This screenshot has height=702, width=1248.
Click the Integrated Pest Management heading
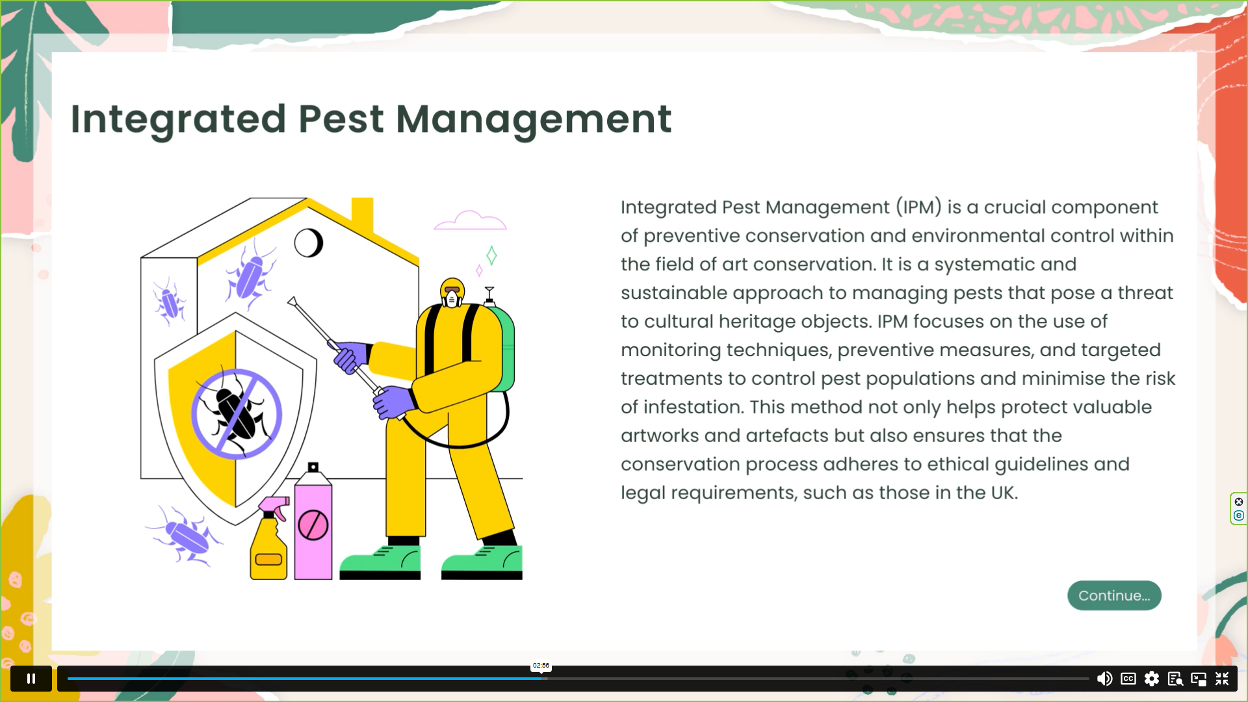(370, 119)
